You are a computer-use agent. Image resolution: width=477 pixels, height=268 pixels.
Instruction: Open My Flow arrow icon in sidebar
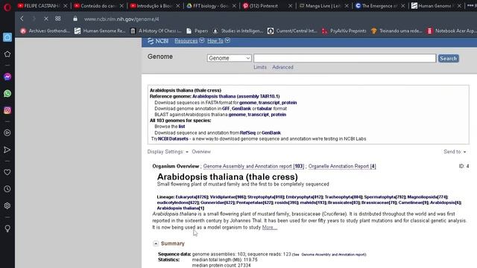[7, 150]
